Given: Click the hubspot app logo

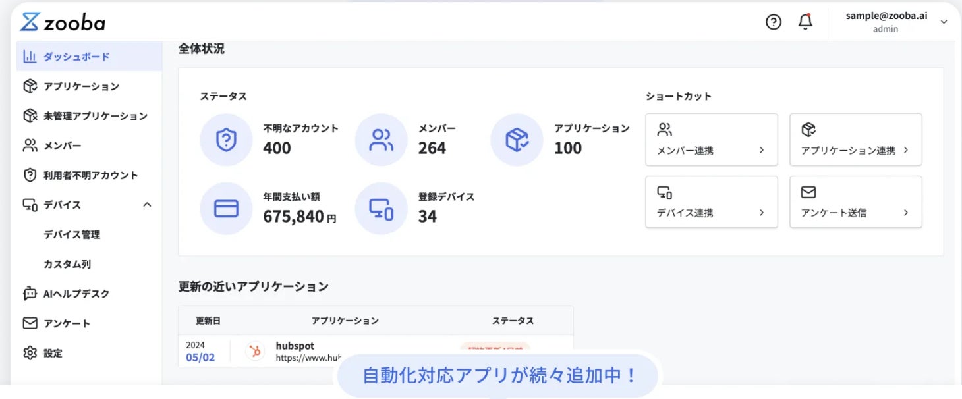Looking at the screenshot, I should tap(254, 351).
